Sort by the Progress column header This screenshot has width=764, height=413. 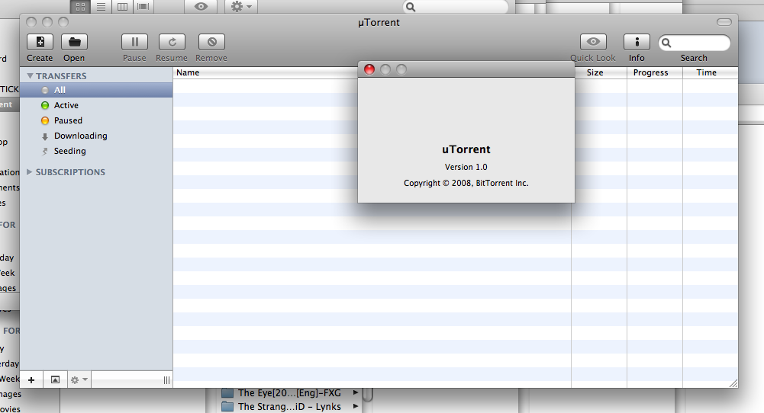pos(654,72)
